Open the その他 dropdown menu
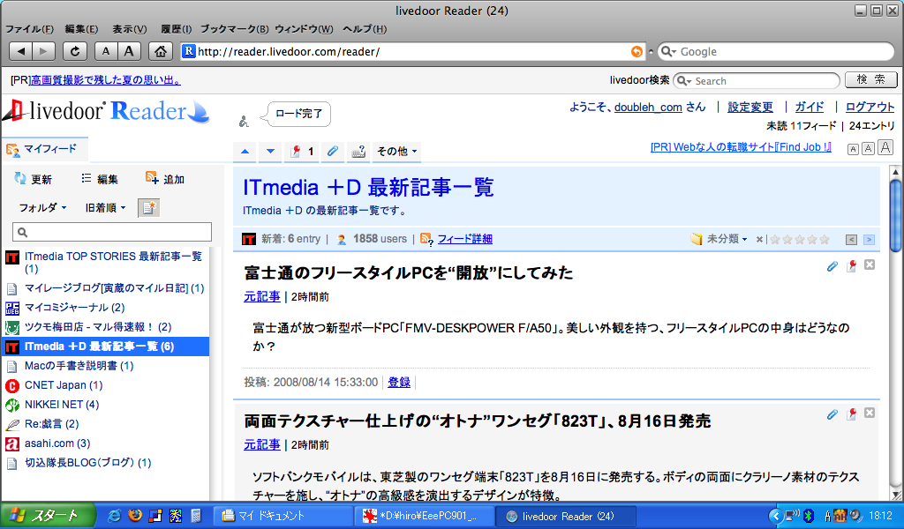 click(396, 152)
